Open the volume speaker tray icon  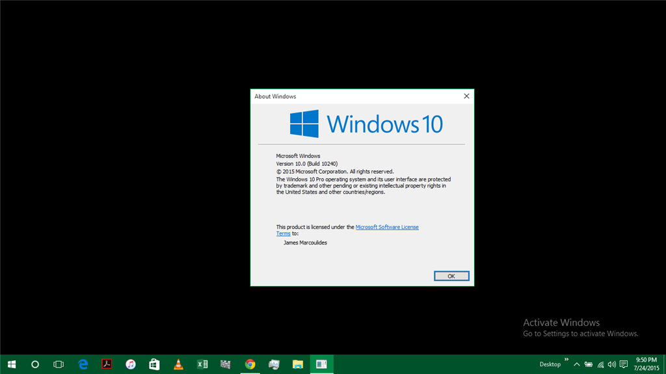click(x=611, y=364)
